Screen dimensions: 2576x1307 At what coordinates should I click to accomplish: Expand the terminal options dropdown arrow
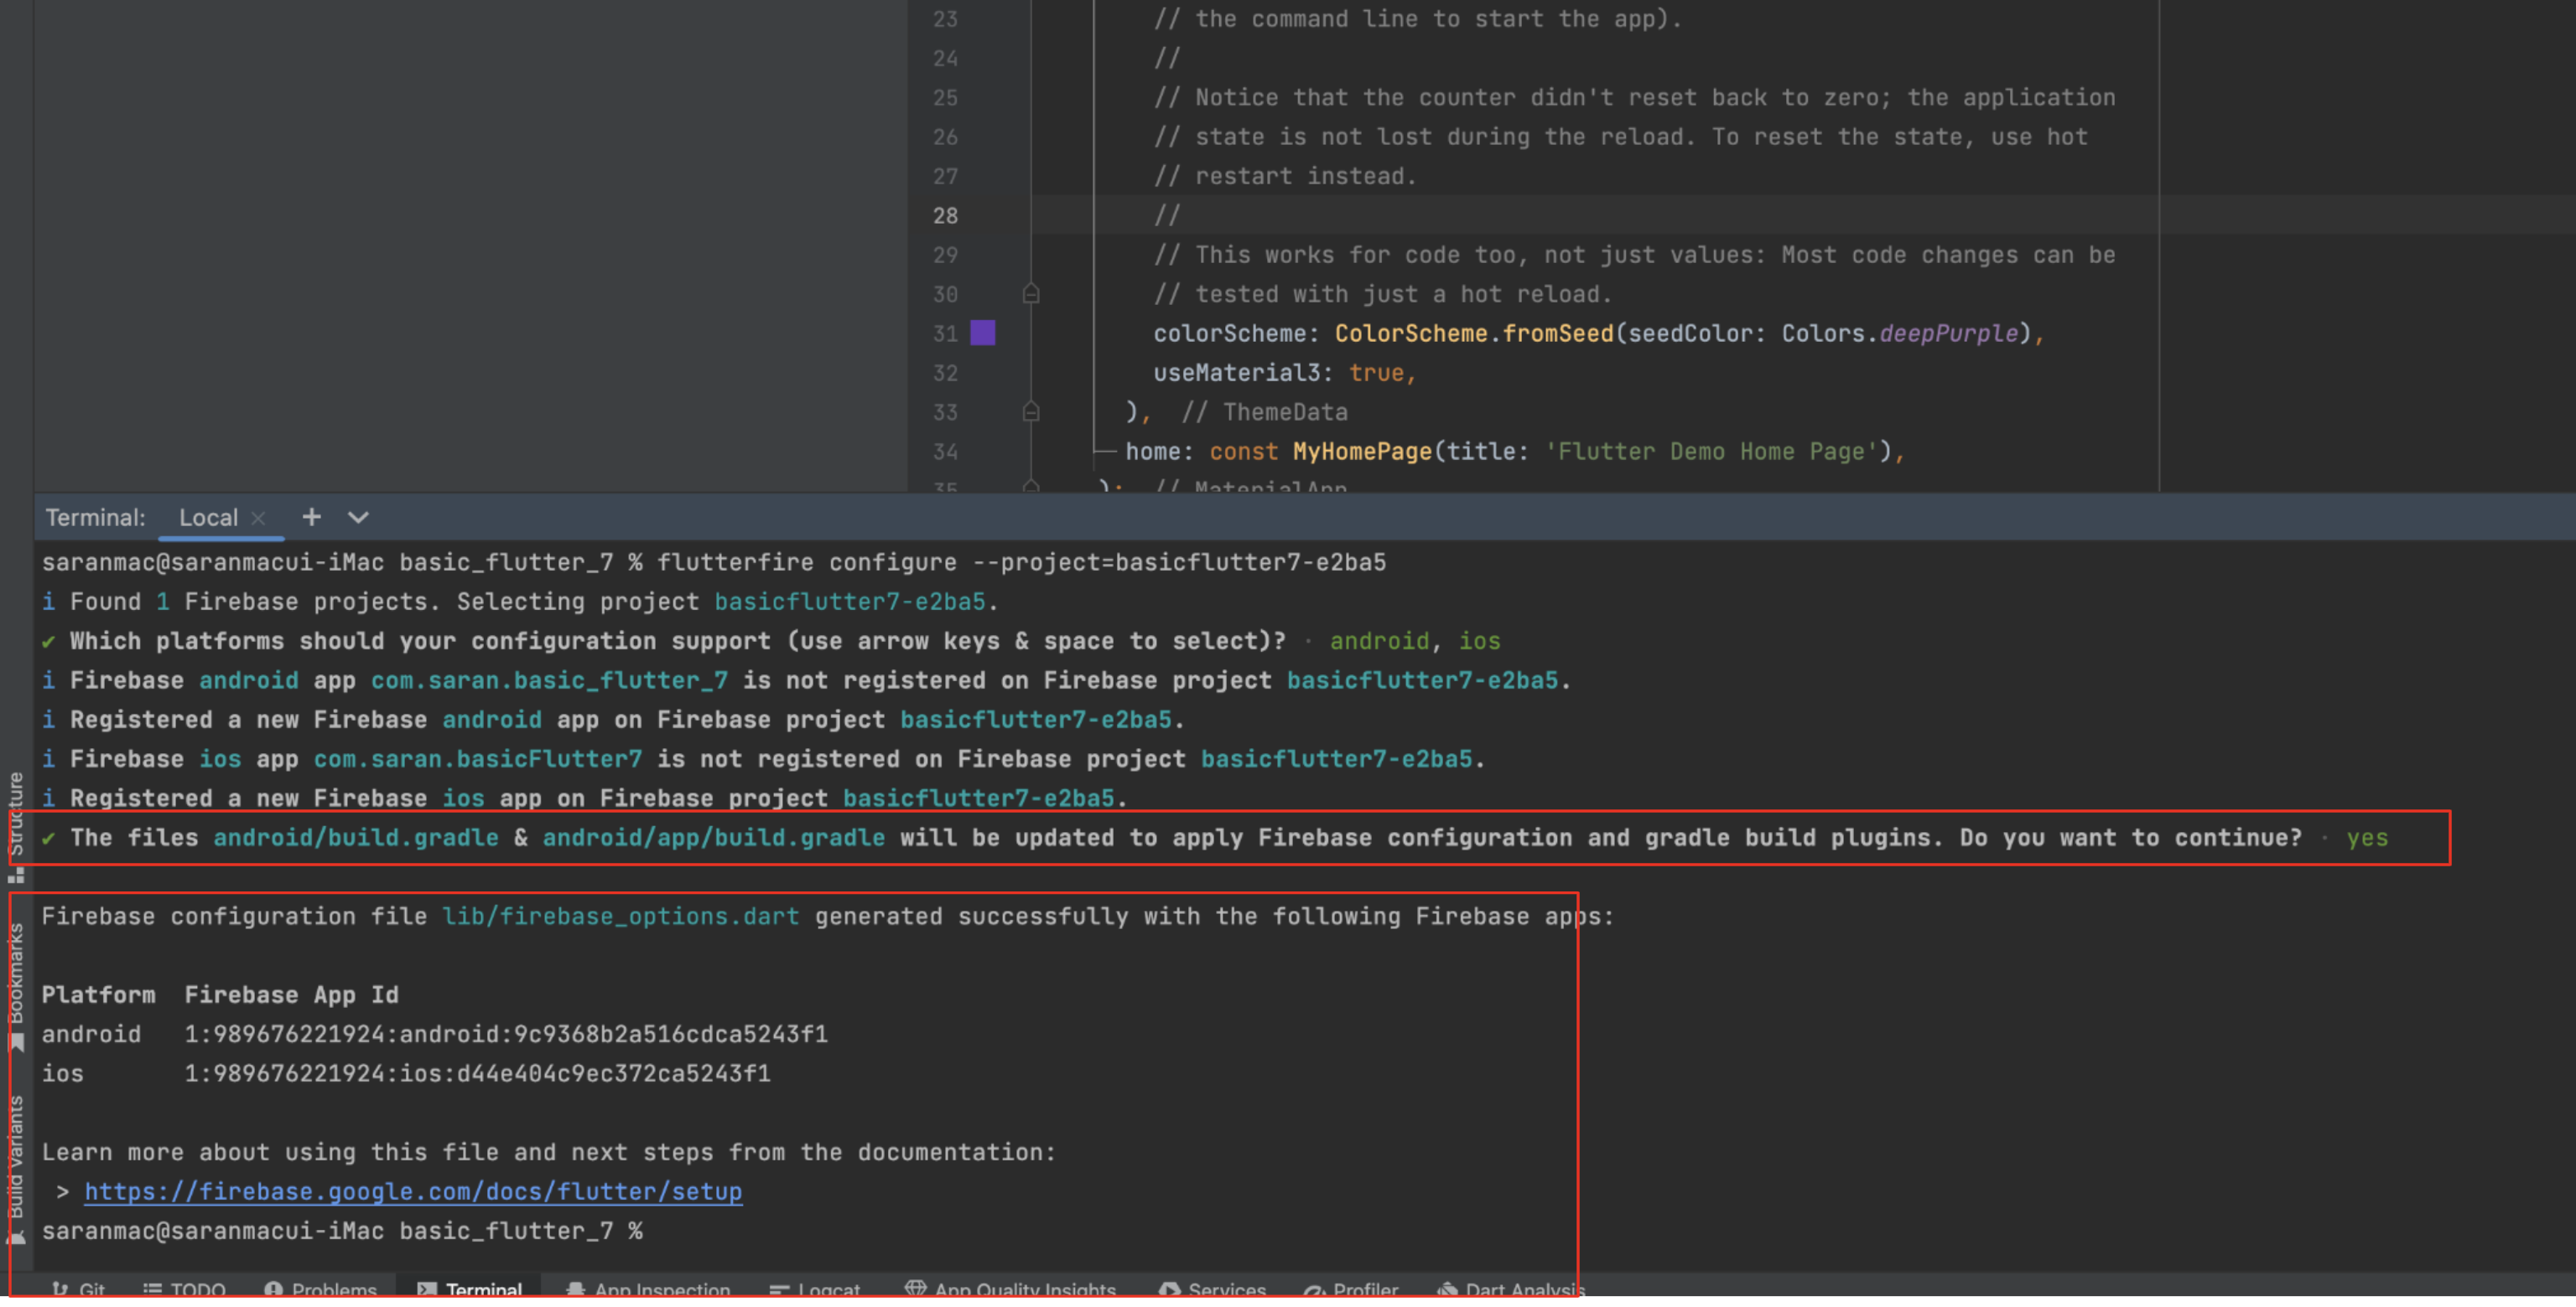[x=358, y=518]
